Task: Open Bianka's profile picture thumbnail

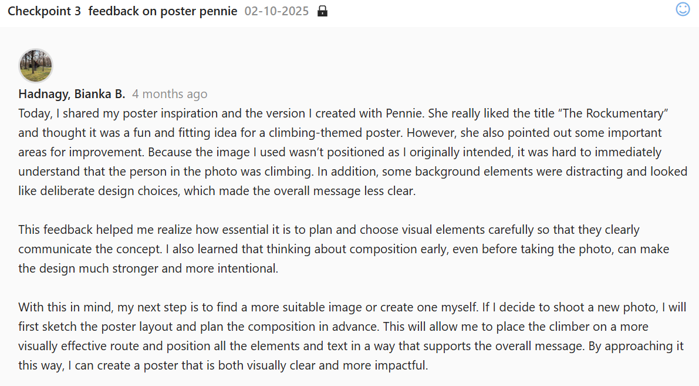Action: coord(36,66)
